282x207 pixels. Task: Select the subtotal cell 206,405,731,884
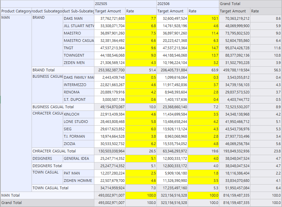point(172,70)
